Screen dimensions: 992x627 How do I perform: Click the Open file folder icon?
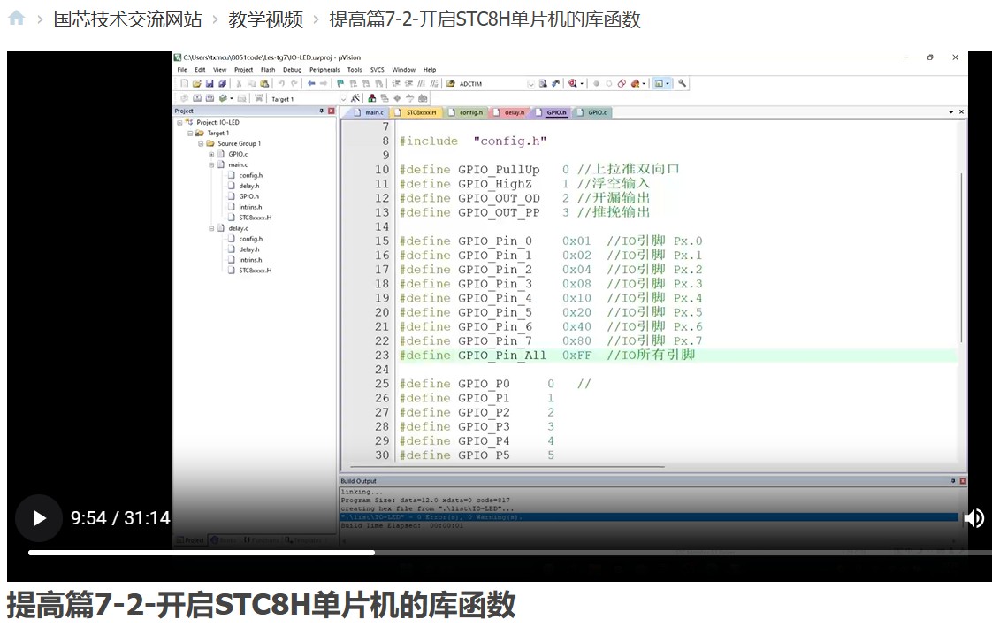coord(197,83)
